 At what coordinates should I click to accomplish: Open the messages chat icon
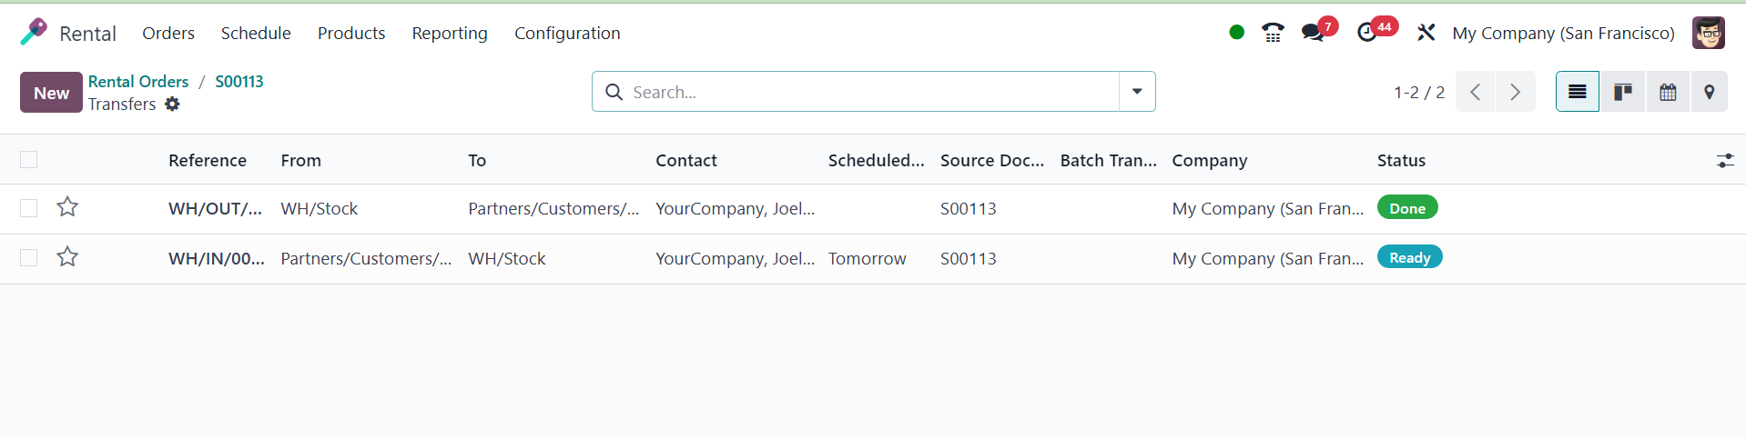[1313, 33]
